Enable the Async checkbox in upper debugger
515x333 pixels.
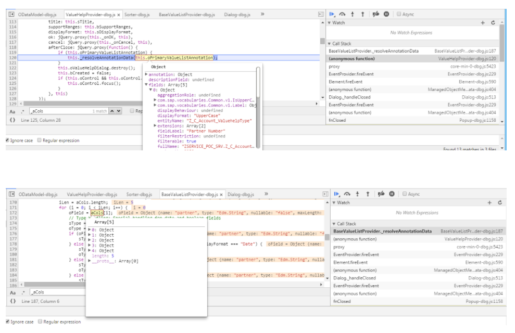pos(399,14)
